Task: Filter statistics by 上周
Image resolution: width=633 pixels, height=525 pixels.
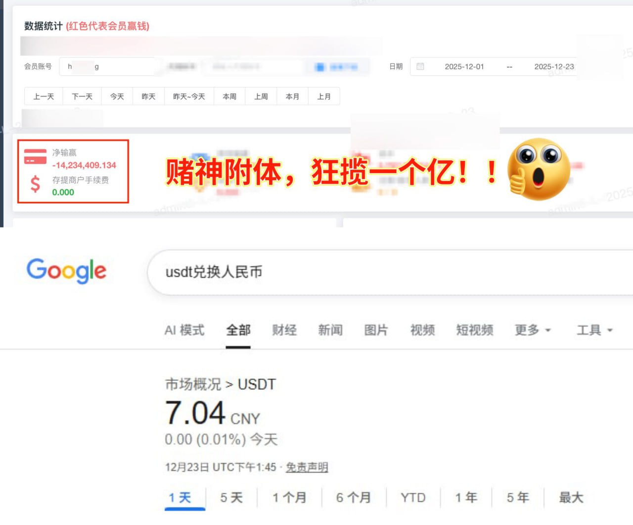Action: point(261,96)
